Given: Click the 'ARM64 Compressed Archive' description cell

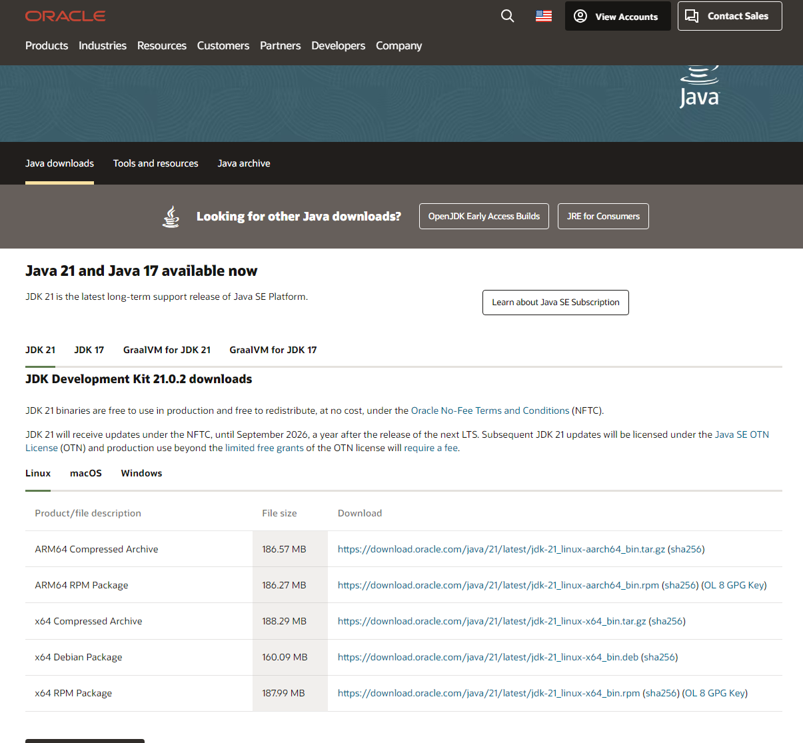Looking at the screenshot, I should (x=139, y=549).
